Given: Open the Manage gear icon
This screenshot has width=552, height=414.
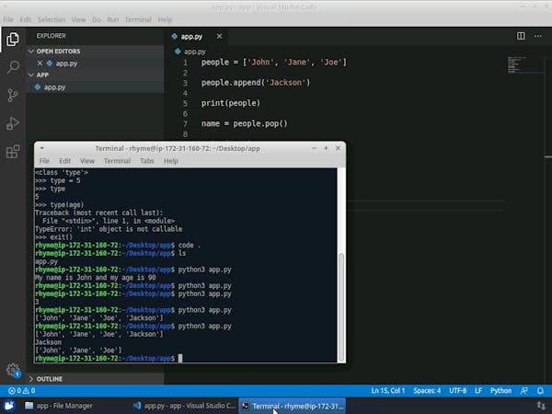Looking at the screenshot, I should (x=13, y=370).
